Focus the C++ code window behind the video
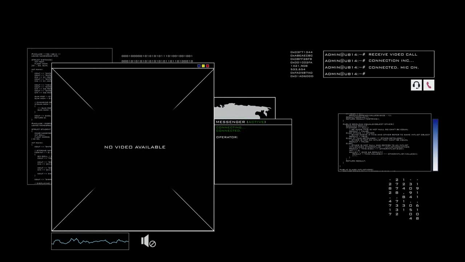This screenshot has width=465, height=262. point(39,116)
